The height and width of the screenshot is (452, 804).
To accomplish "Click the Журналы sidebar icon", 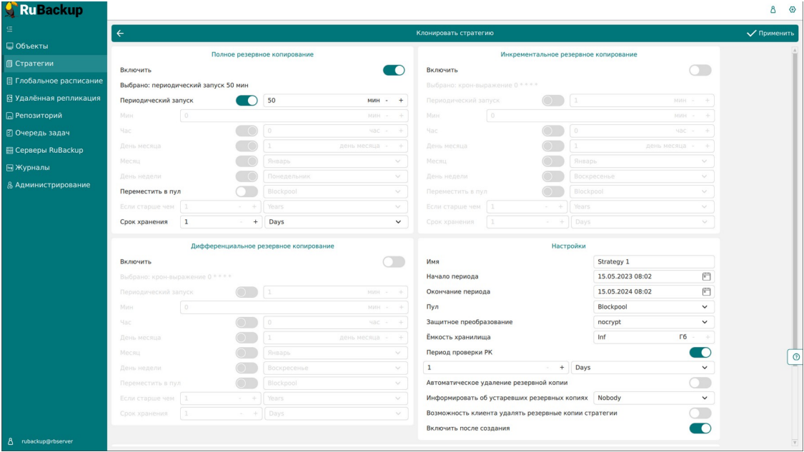I will (x=9, y=168).
